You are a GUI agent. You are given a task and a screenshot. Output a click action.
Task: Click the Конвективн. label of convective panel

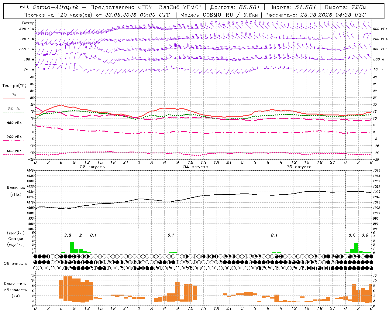(x=15, y=284)
